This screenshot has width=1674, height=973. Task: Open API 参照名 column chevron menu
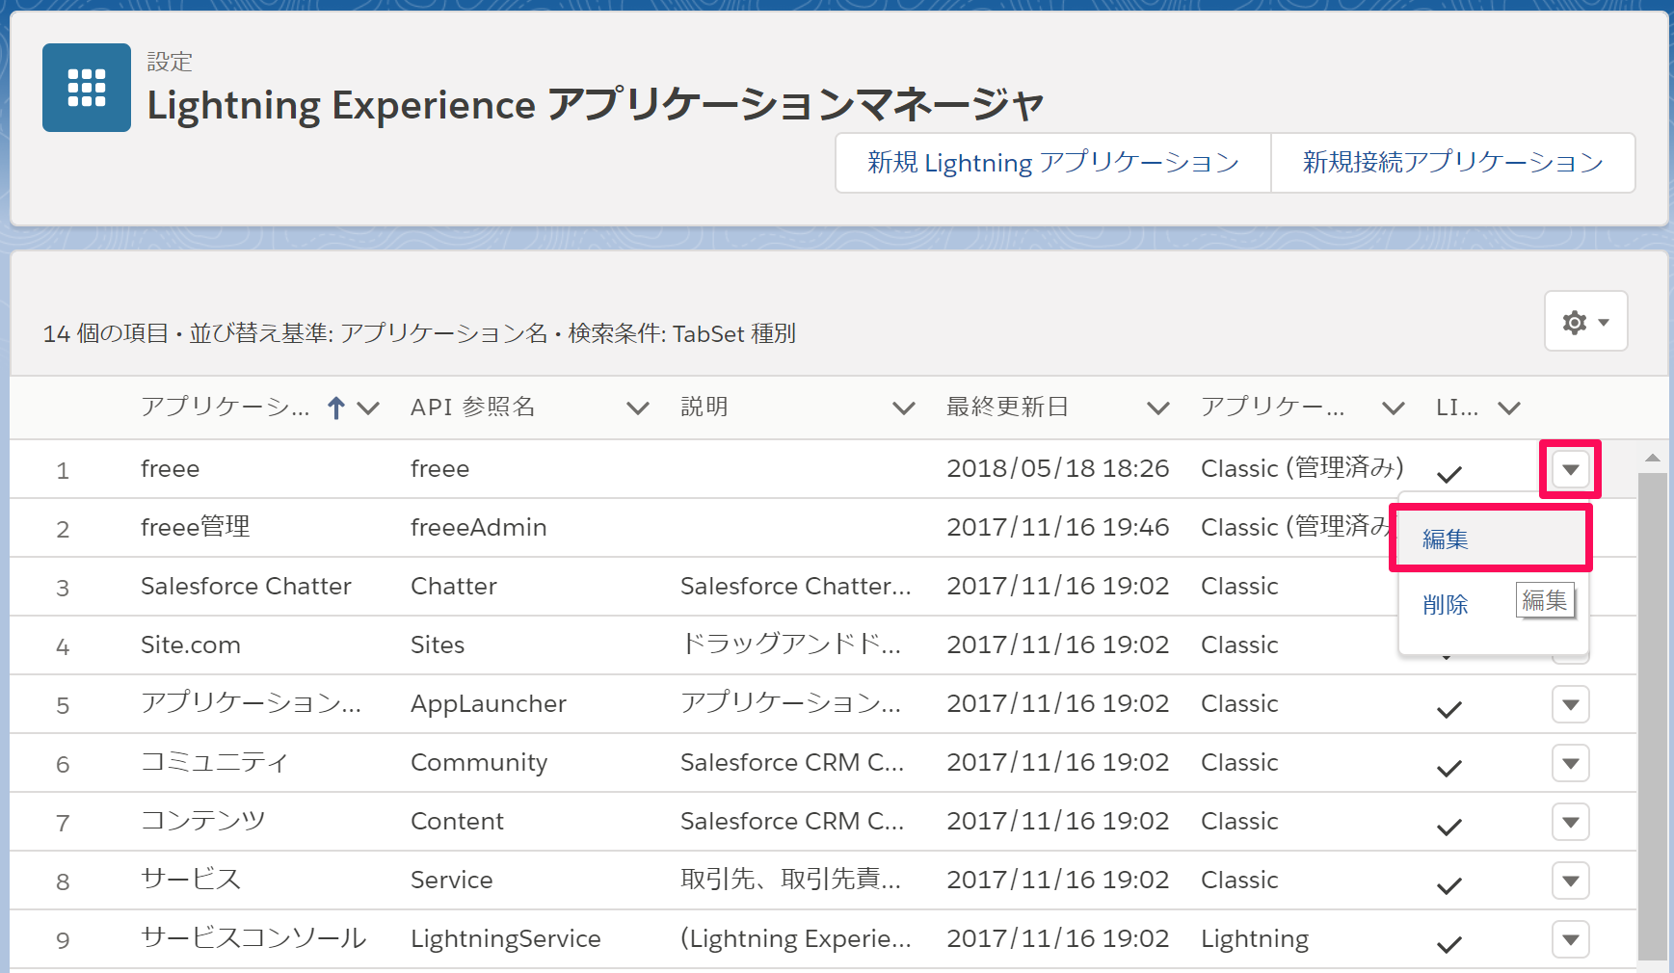coord(638,408)
